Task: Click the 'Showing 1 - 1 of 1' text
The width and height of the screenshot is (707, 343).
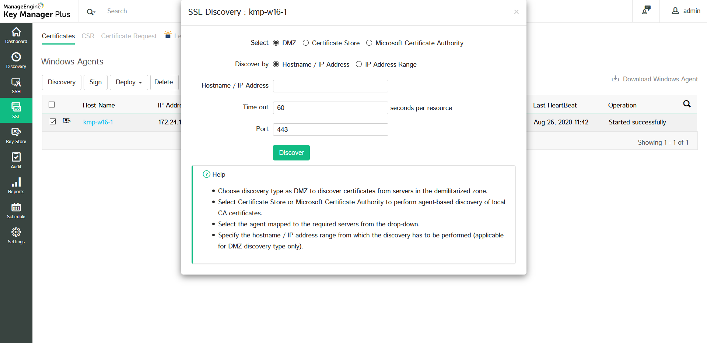Action: [663, 142]
